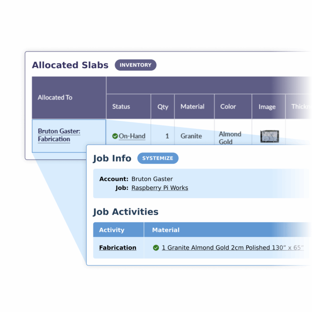This screenshot has height=312, width=312.
Task: Click the Granite material cell
Action: [x=191, y=136]
